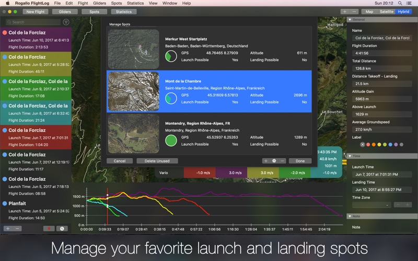Open the File menu
The width and height of the screenshot is (418, 261).
pos(57,3)
